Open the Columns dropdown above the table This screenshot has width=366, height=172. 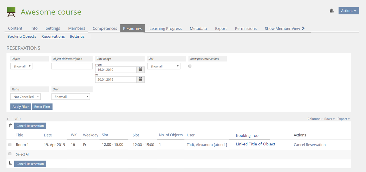click(x=315, y=119)
